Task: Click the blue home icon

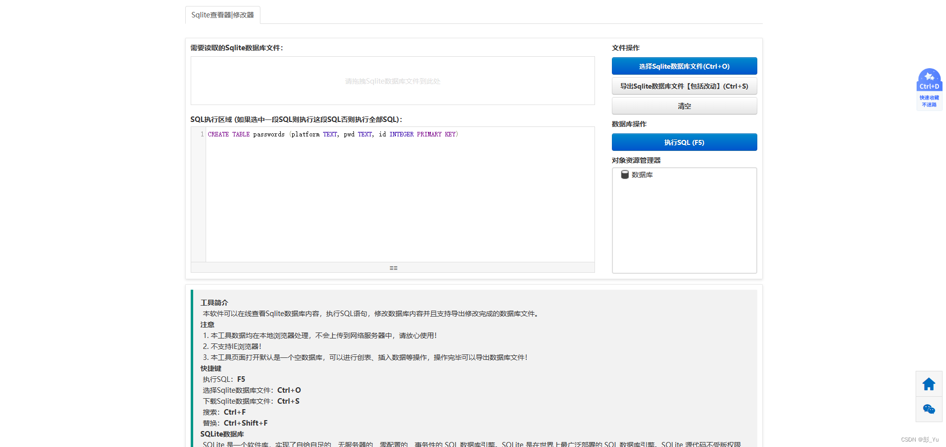Action: click(x=929, y=384)
